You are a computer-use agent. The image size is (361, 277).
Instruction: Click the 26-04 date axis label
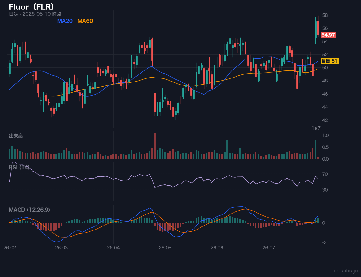coord(113,248)
